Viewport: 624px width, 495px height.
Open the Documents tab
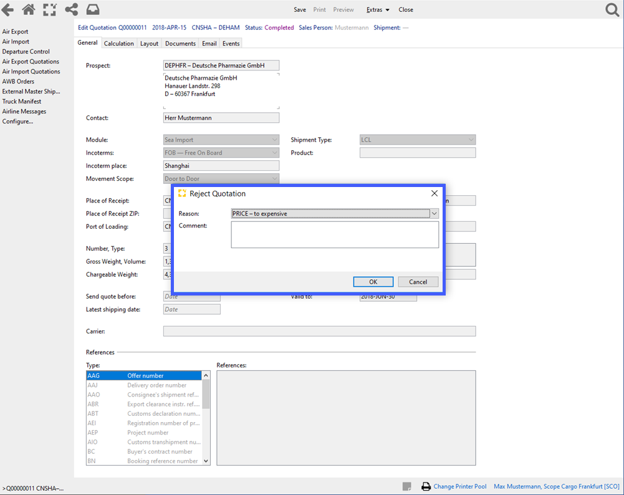(x=180, y=43)
